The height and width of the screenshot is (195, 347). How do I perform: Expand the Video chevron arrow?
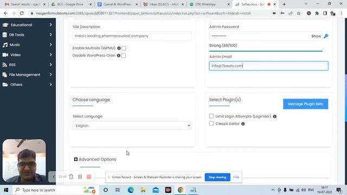(50, 54)
